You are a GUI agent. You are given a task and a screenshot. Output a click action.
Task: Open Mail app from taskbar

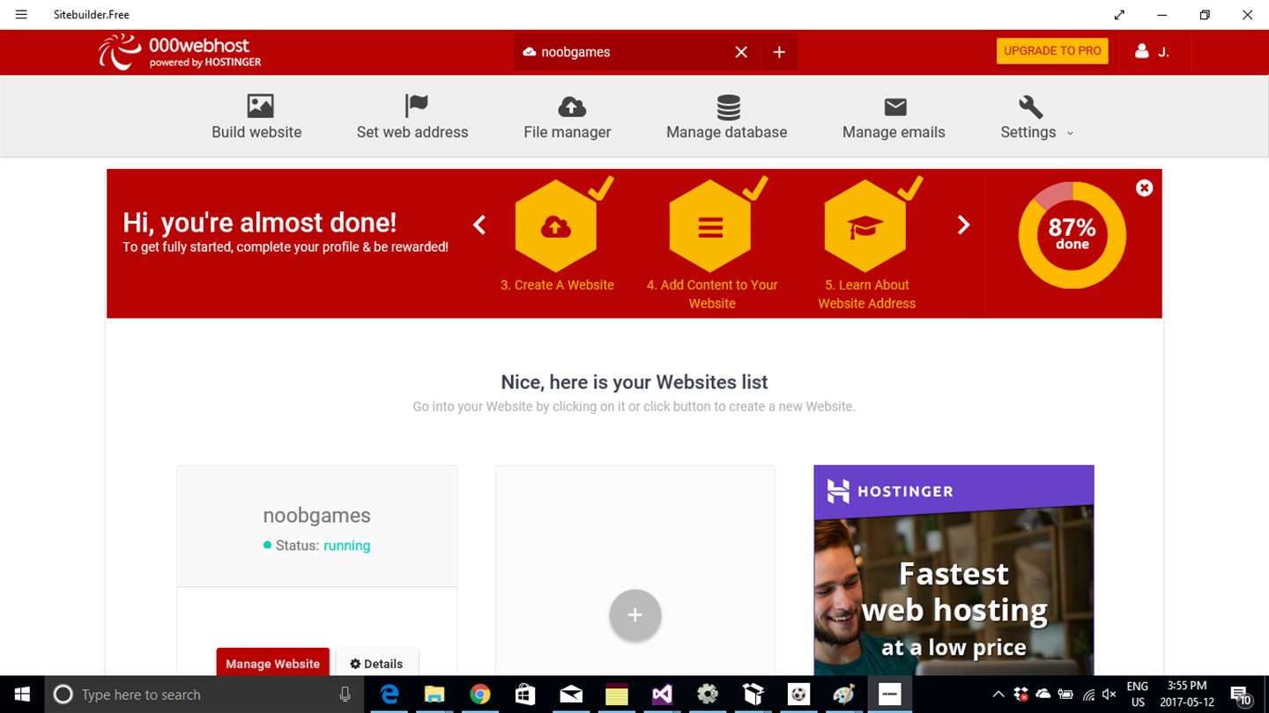pyautogui.click(x=571, y=695)
